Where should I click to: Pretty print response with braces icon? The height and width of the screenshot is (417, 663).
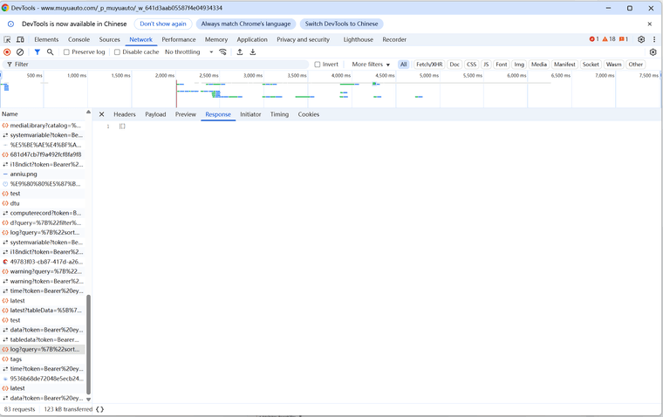pos(99,409)
